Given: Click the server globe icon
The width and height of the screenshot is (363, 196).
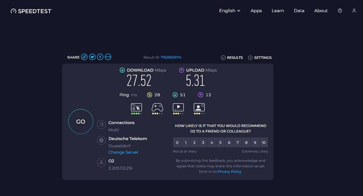Looking at the screenshot, I should [x=101, y=140].
